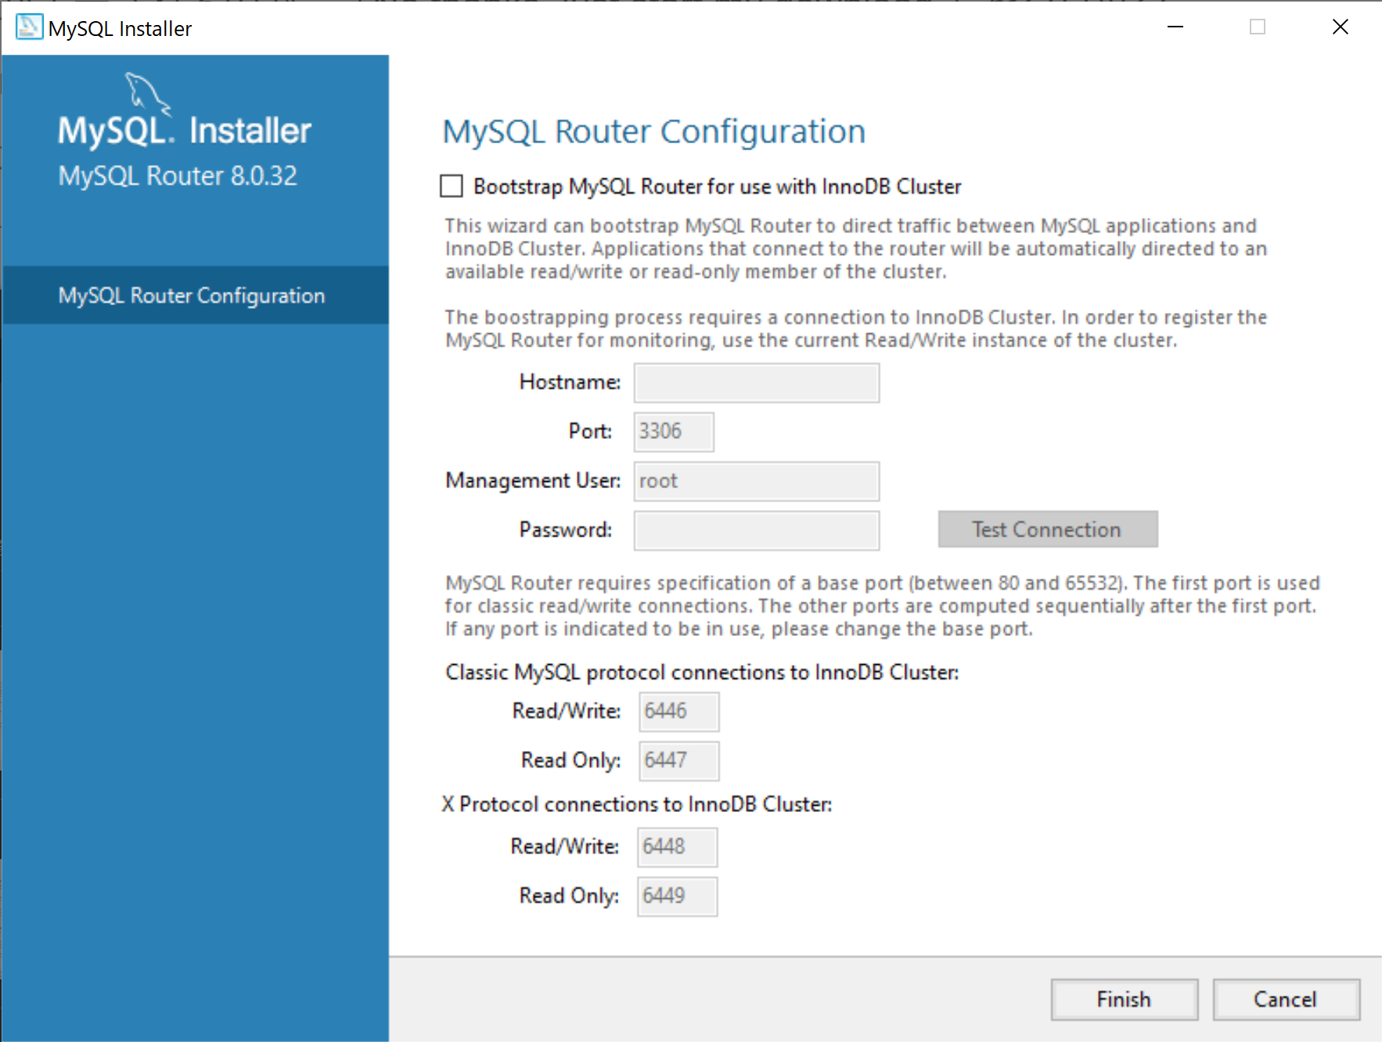Click the Management User field containing root
The image size is (1382, 1042).
pyautogui.click(x=754, y=481)
